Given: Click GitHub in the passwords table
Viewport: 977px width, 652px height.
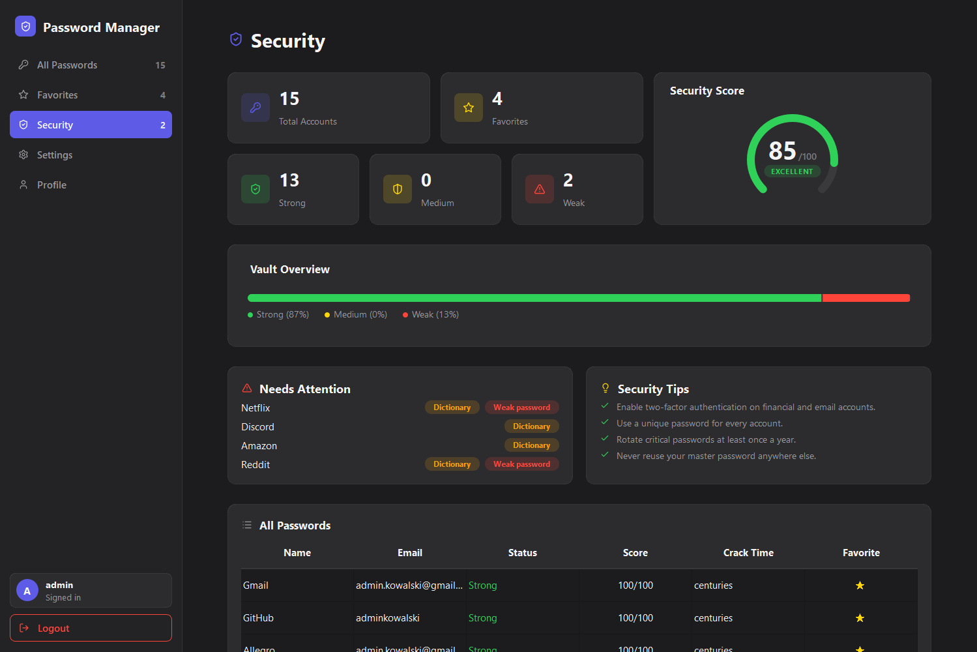Looking at the screenshot, I should pyautogui.click(x=258, y=618).
